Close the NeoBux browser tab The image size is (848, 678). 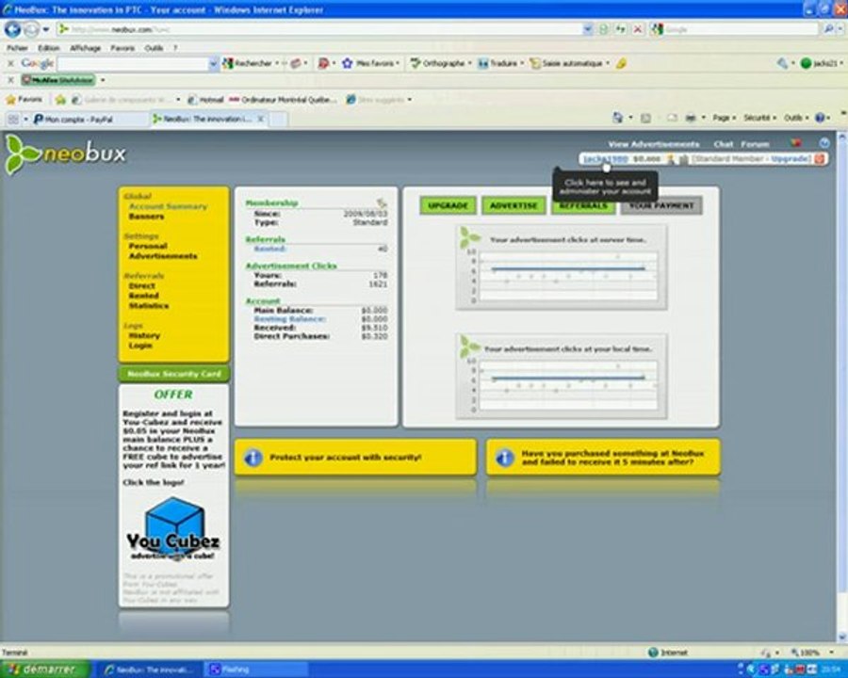point(260,119)
